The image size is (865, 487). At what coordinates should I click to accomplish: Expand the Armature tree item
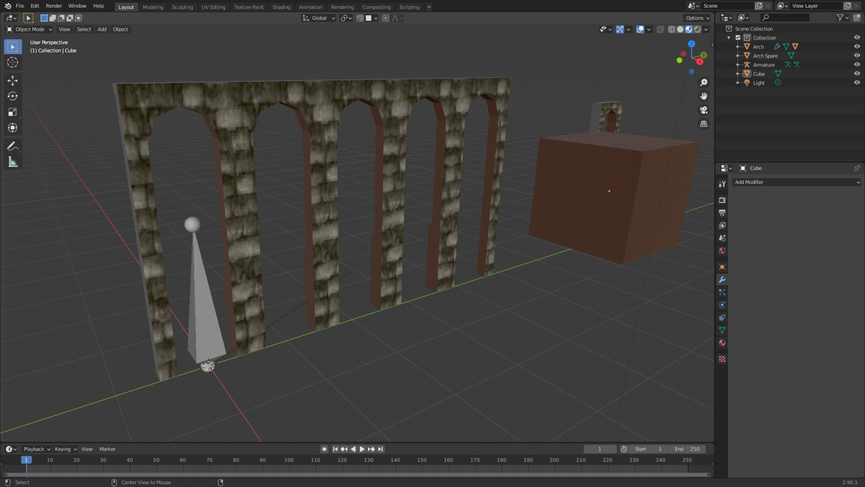click(738, 65)
